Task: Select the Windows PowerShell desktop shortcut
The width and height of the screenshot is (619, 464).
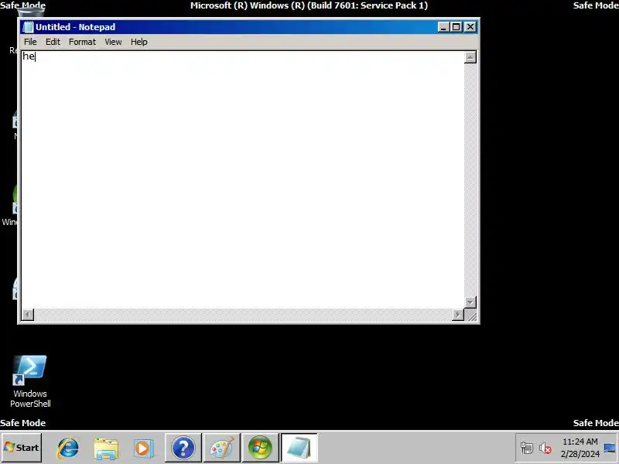Action: pos(30,381)
